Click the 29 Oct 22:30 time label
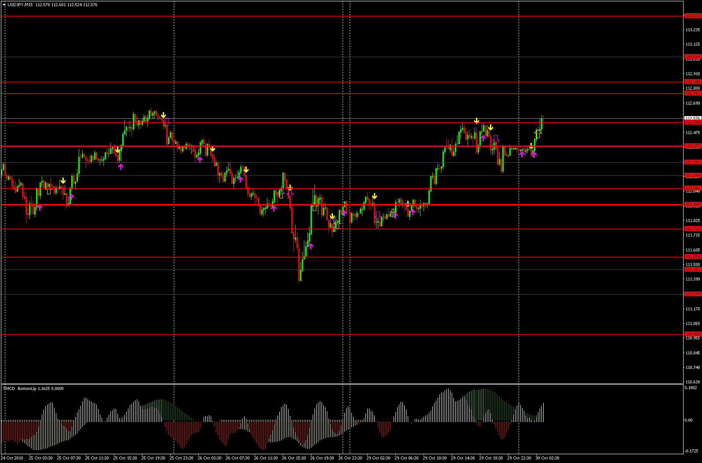 coord(519,458)
